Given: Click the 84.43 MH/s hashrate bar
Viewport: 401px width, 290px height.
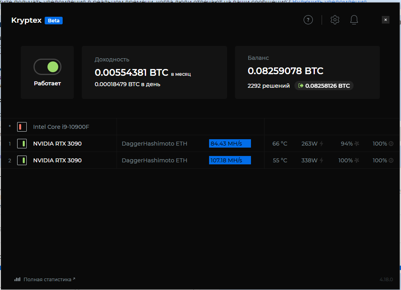Looking at the screenshot, I should (x=230, y=144).
